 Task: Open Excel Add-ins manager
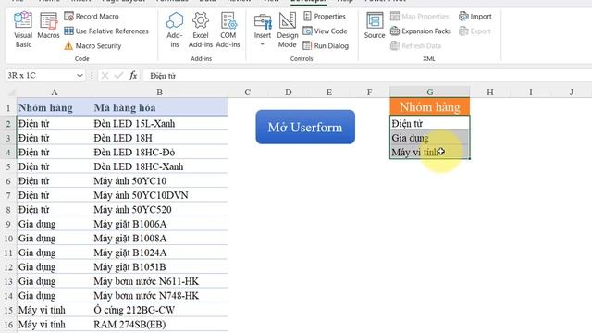[201, 30]
